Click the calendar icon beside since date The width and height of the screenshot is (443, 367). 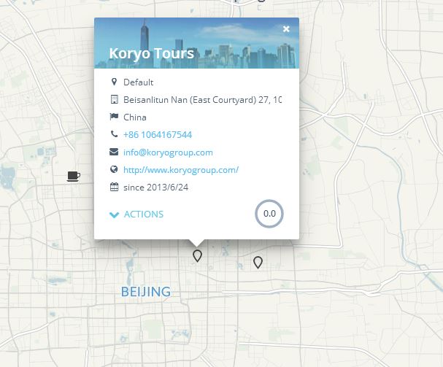[x=114, y=187]
